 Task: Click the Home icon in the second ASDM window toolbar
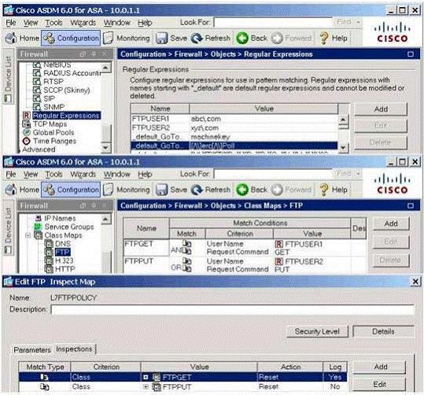(x=11, y=190)
